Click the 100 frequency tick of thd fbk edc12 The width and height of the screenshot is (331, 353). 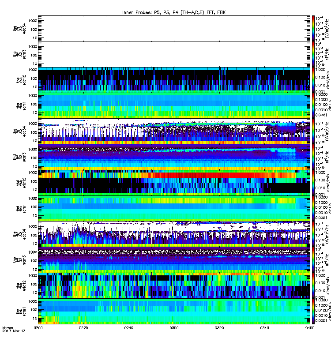(x=34, y=181)
